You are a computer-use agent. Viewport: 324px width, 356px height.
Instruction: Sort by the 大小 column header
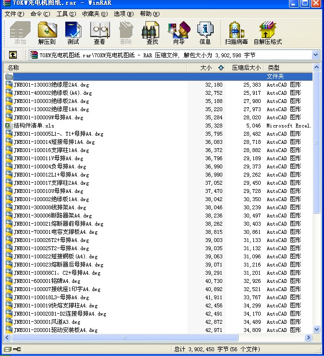[x=206, y=67]
